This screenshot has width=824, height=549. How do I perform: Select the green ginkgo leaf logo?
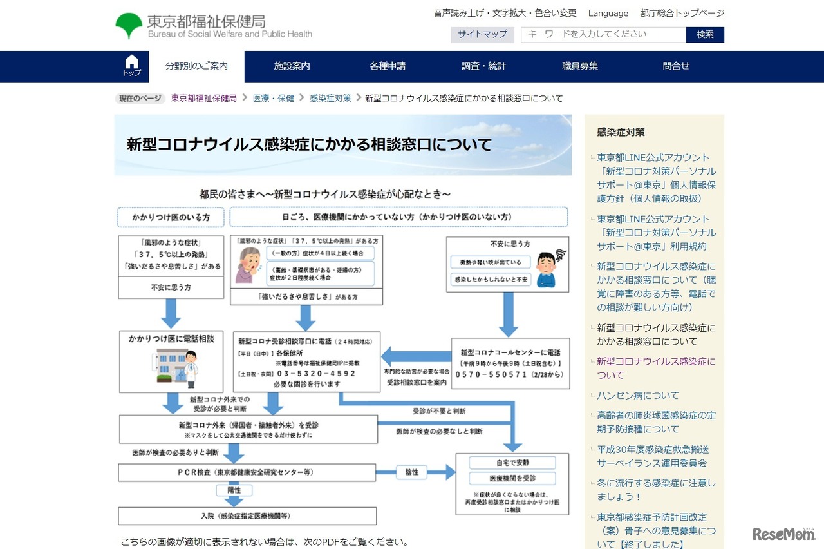(x=129, y=25)
